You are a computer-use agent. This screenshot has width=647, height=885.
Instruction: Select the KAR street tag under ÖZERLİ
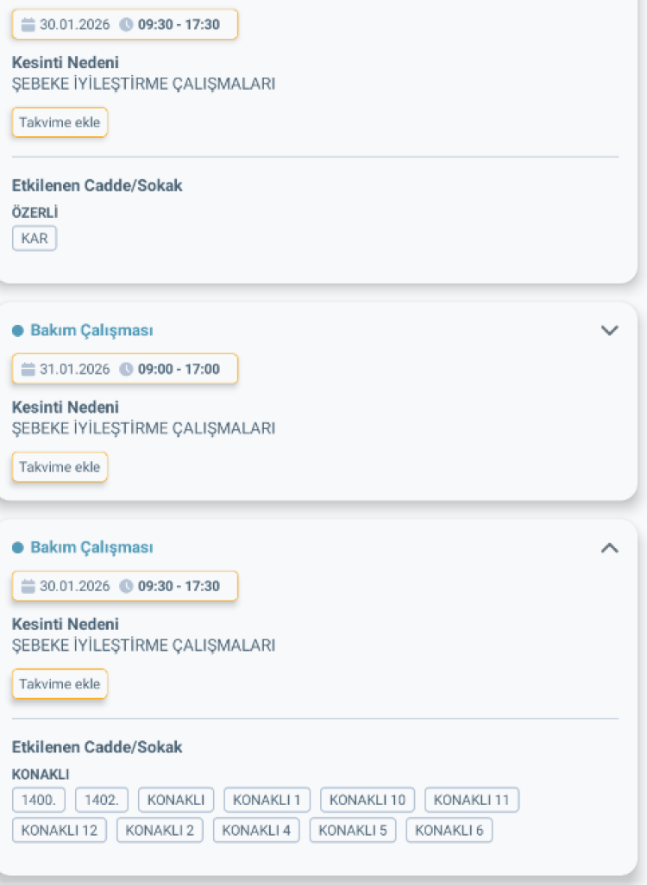pos(35,238)
